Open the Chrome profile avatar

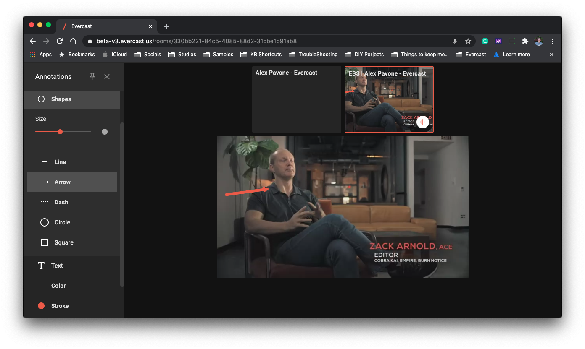(x=539, y=41)
